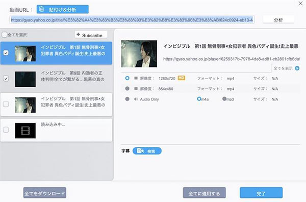Click 全てをダウンロード download all button
306x202 pixels.
(45, 193)
